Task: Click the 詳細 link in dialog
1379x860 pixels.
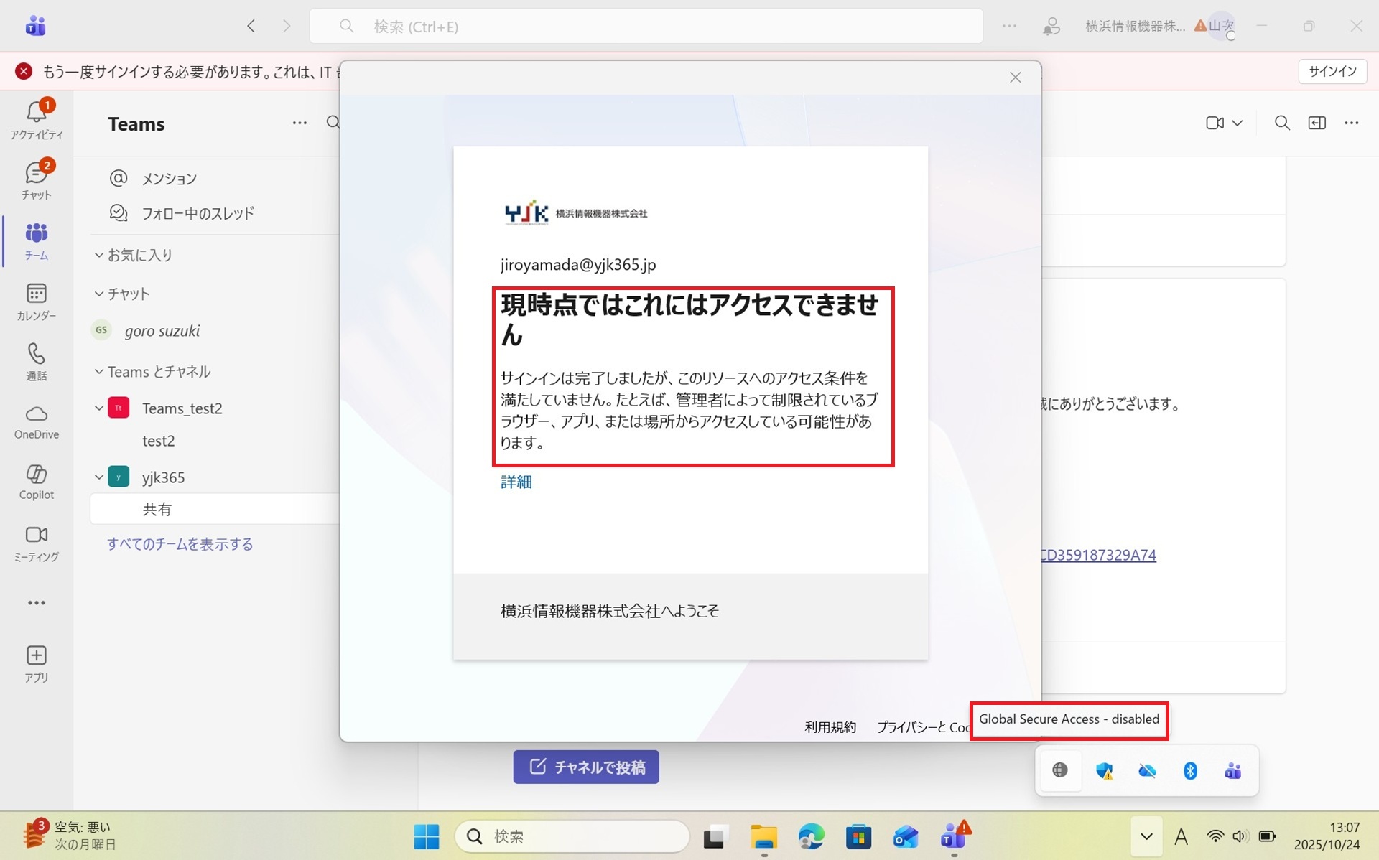Action: coord(516,482)
